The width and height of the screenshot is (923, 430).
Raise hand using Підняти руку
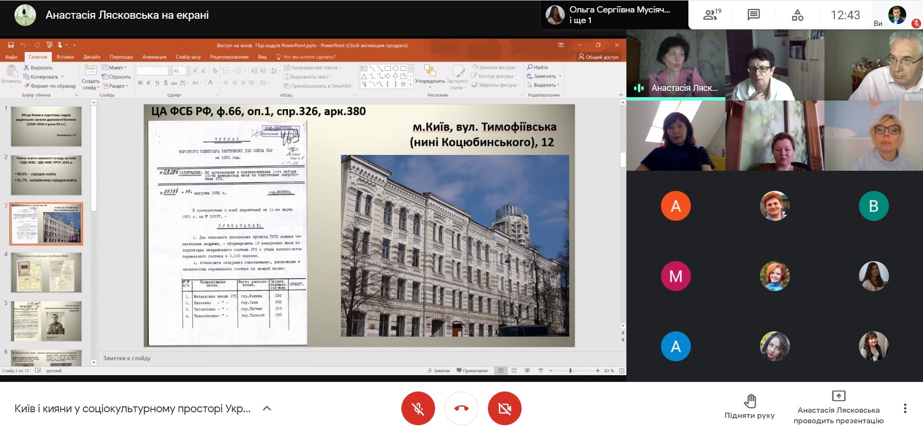pos(749,406)
